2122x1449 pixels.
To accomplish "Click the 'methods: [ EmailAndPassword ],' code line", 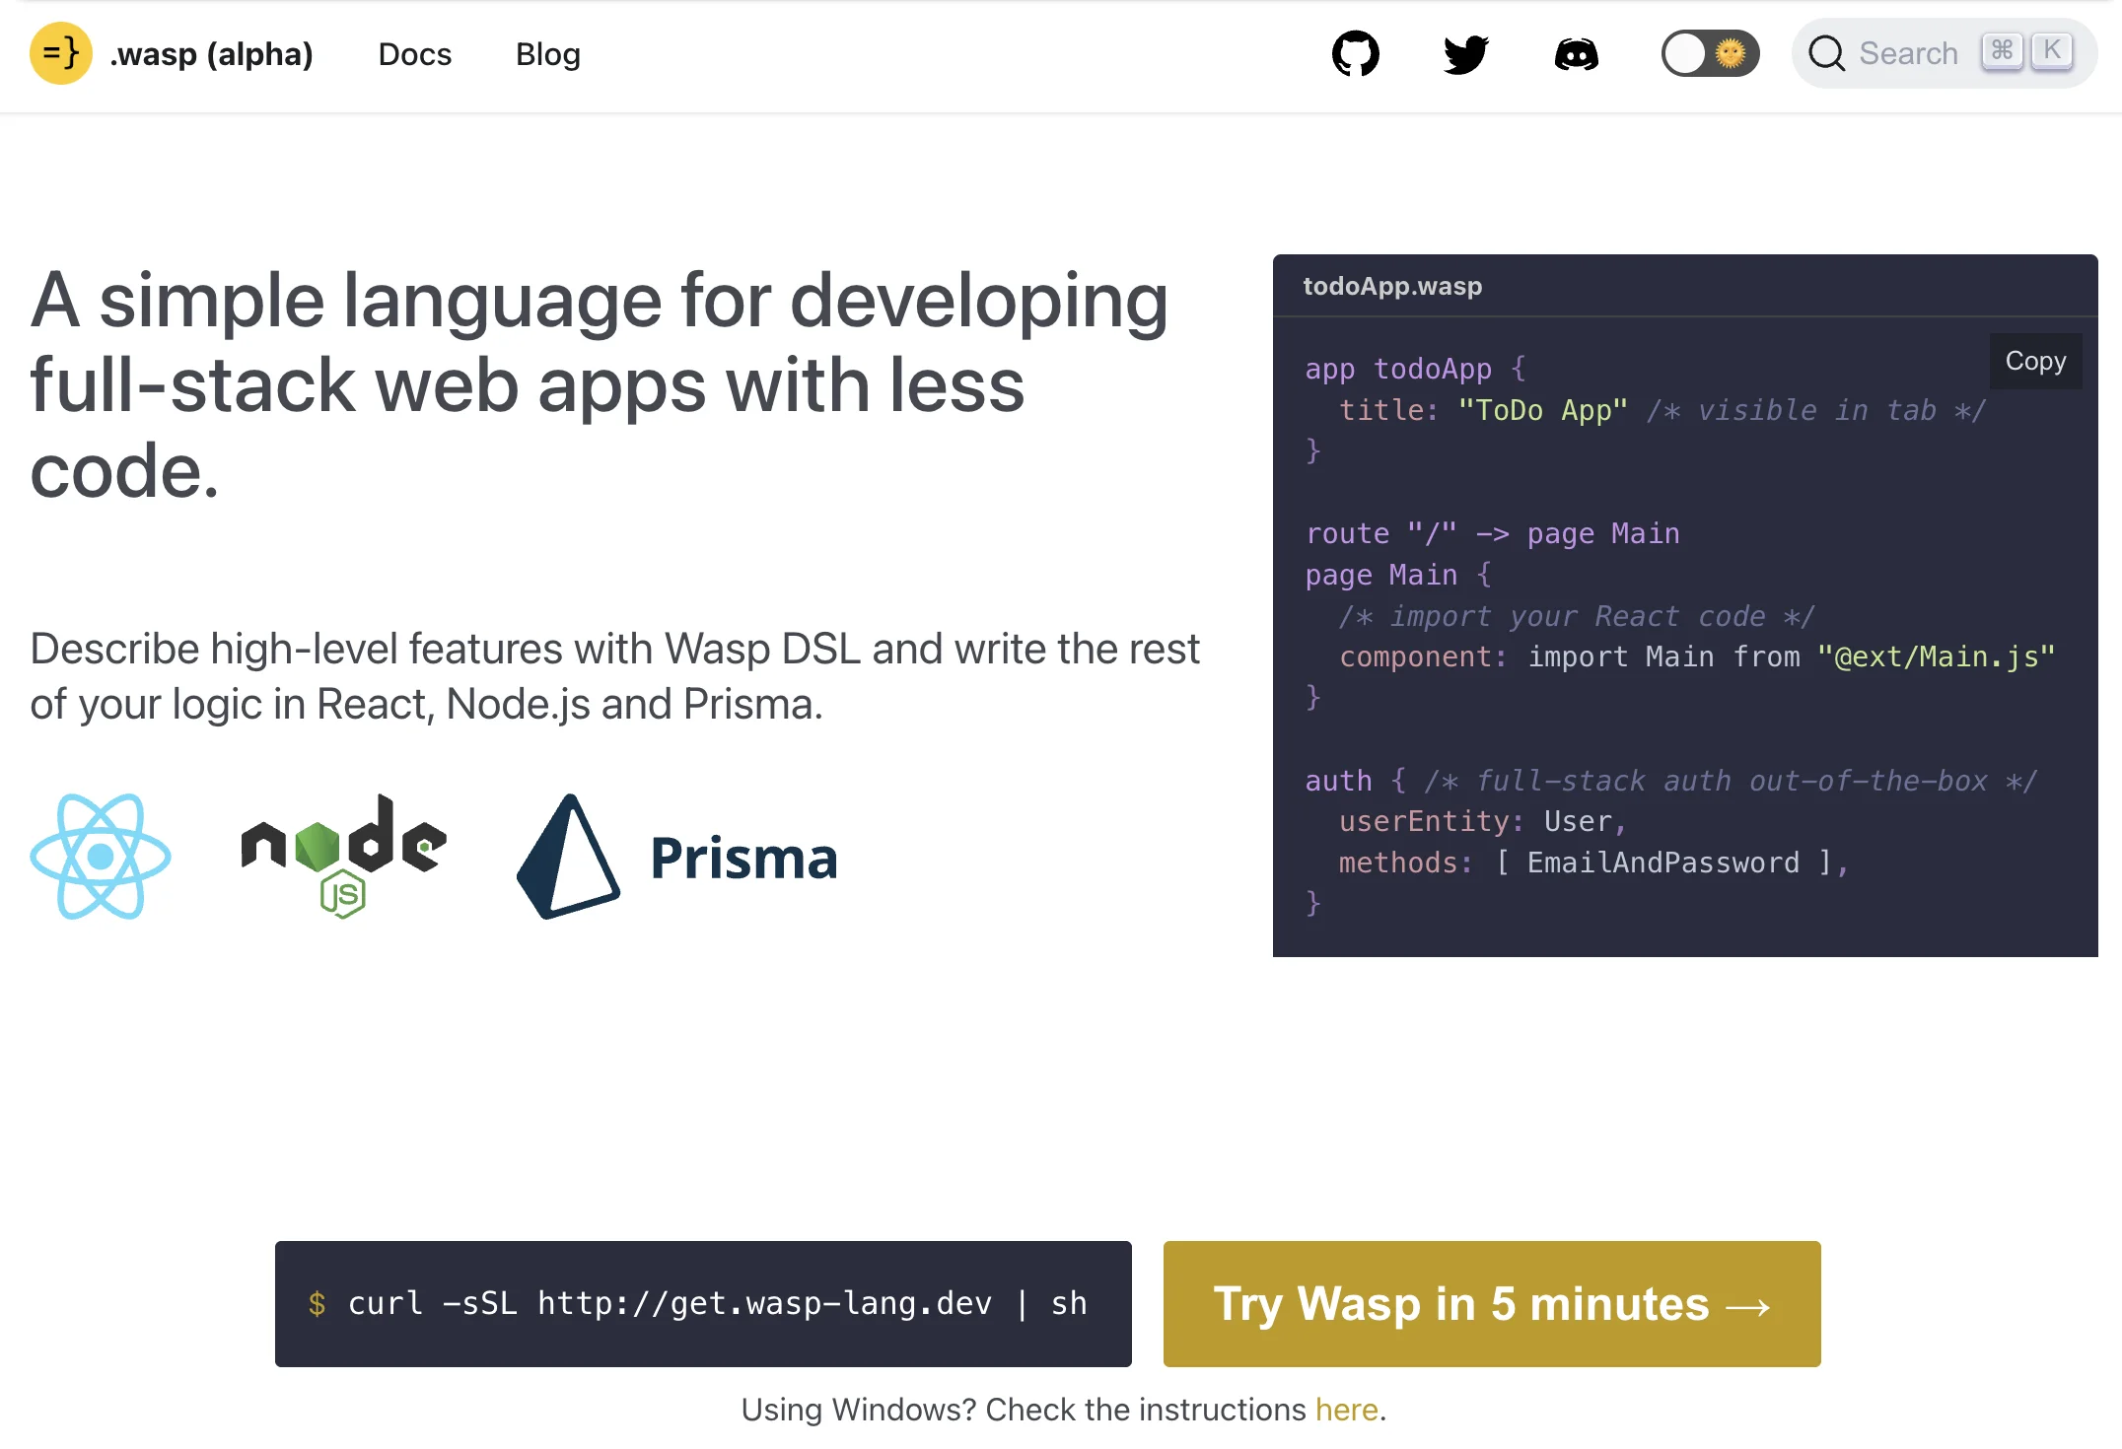I will point(1593,862).
